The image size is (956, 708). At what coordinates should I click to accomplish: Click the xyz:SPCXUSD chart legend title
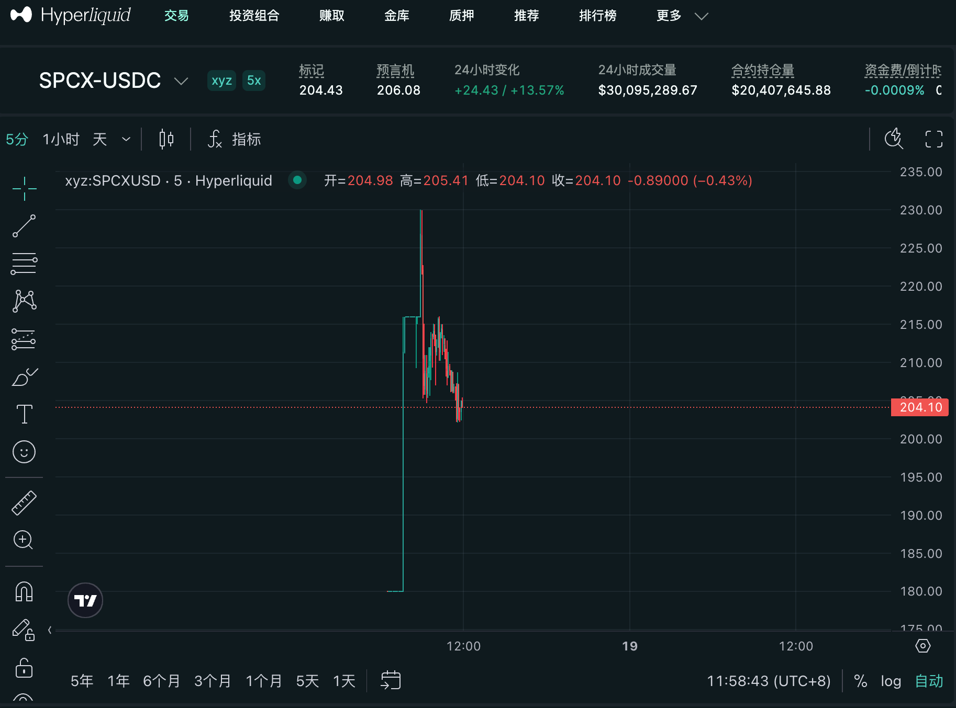[x=169, y=180]
